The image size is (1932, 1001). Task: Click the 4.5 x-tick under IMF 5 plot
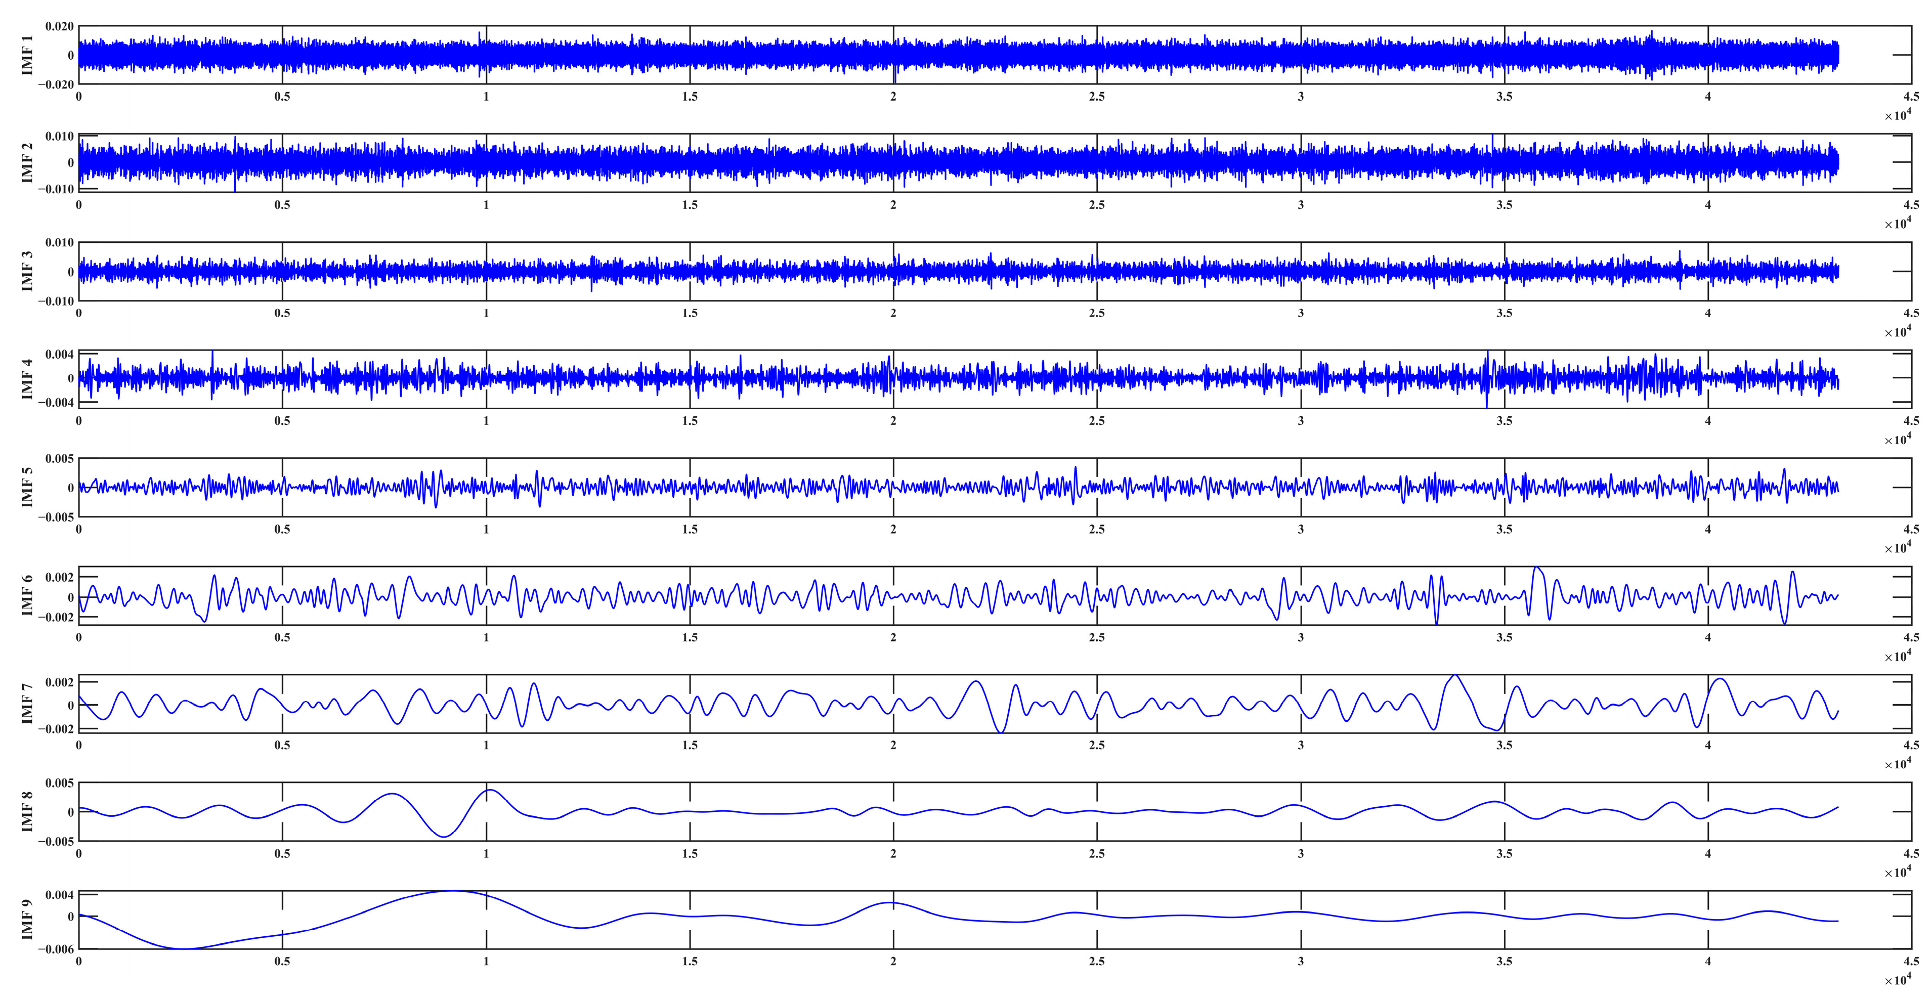(1911, 530)
